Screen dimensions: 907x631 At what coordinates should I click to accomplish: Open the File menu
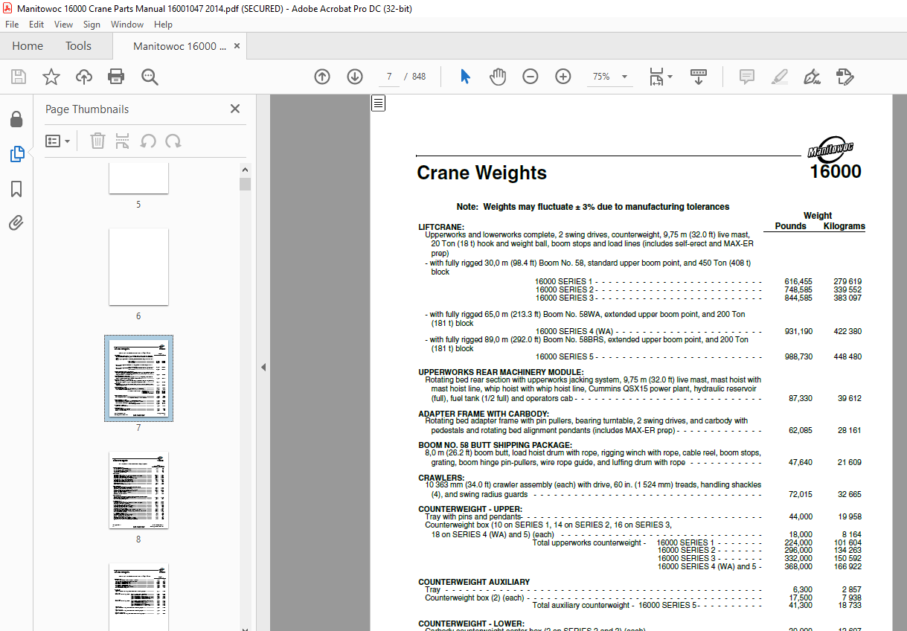pyautogui.click(x=13, y=25)
